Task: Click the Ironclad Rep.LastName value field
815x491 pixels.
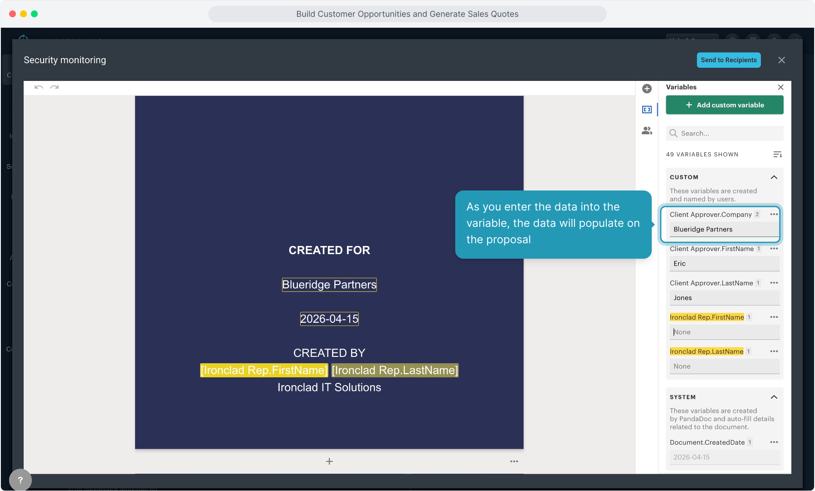Action: 724,366
